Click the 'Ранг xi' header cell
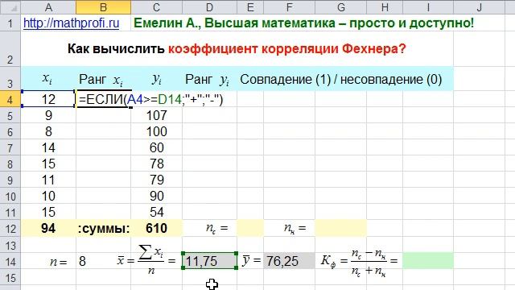 (104, 79)
